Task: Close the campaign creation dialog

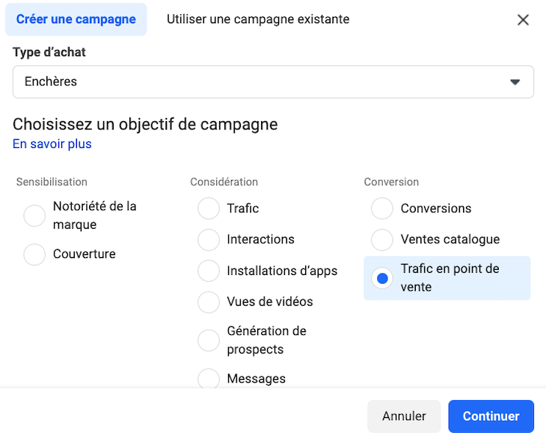Action: 523,20
